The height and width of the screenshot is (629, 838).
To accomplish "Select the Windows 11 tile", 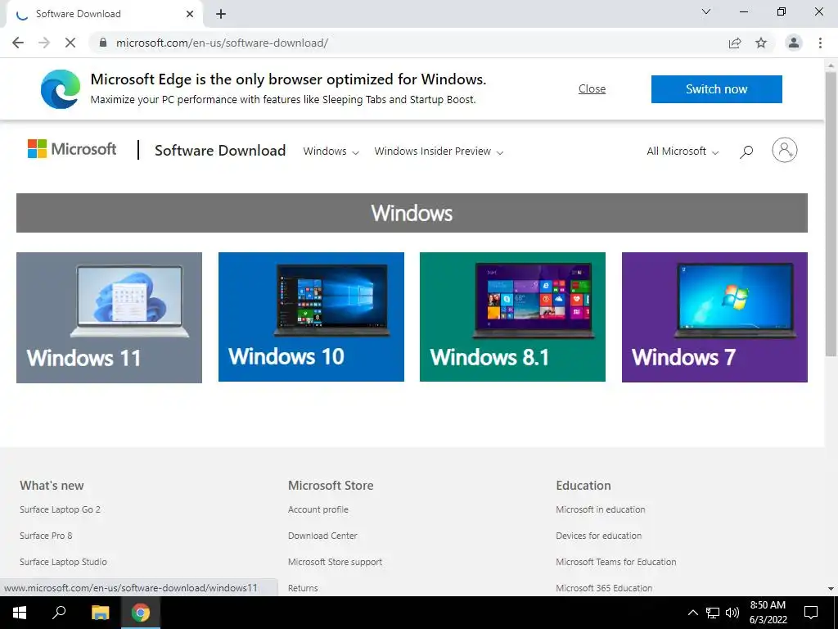I will (109, 318).
